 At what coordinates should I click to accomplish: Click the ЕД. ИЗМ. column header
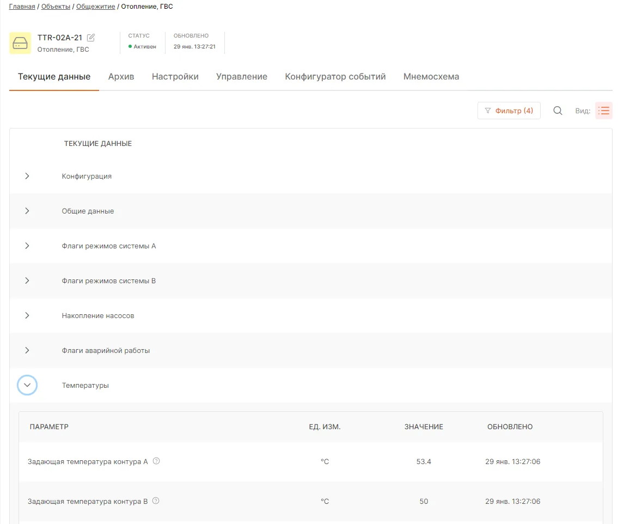pyautogui.click(x=325, y=426)
